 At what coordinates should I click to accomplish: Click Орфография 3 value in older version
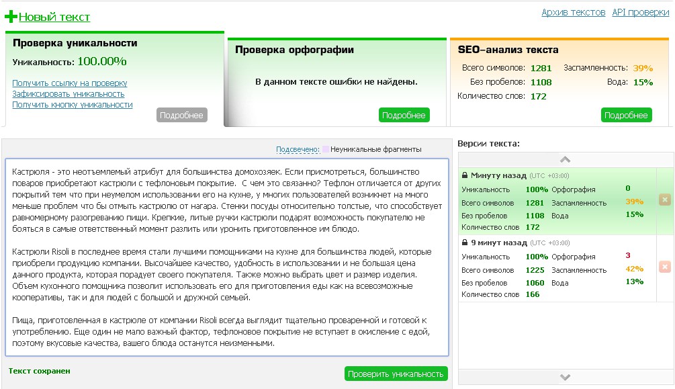pyautogui.click(x=627, y=255)
